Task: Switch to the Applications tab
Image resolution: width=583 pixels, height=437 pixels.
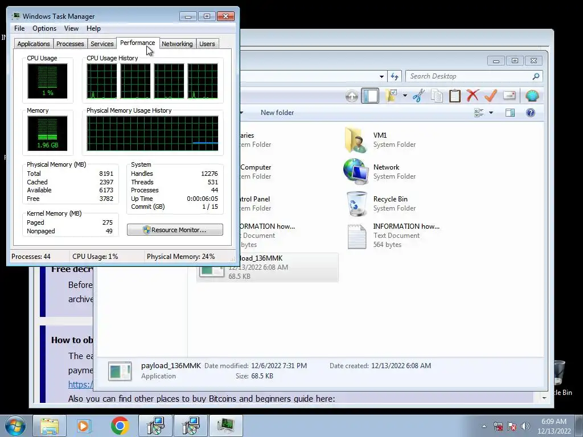Action: click(34, 44)
